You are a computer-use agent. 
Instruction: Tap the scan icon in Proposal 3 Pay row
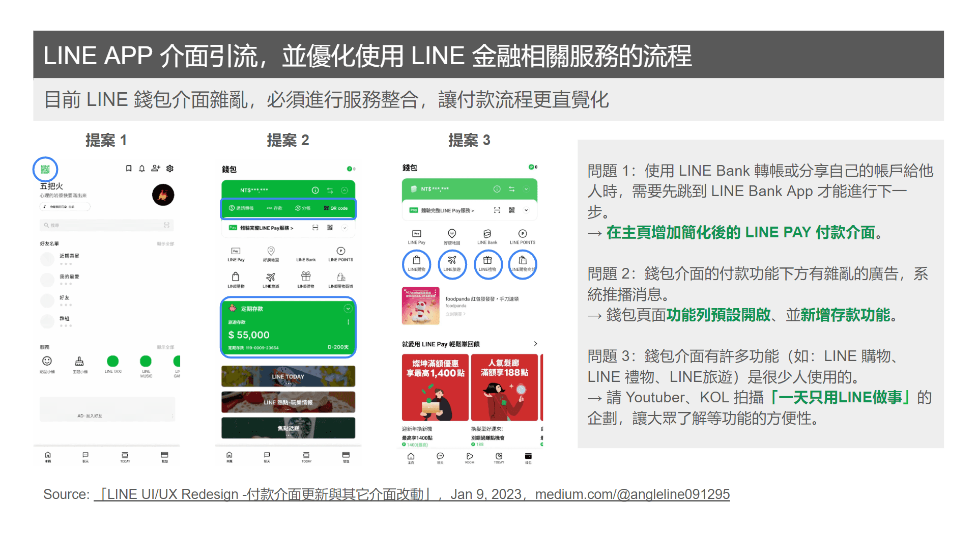tap(497, 210)
